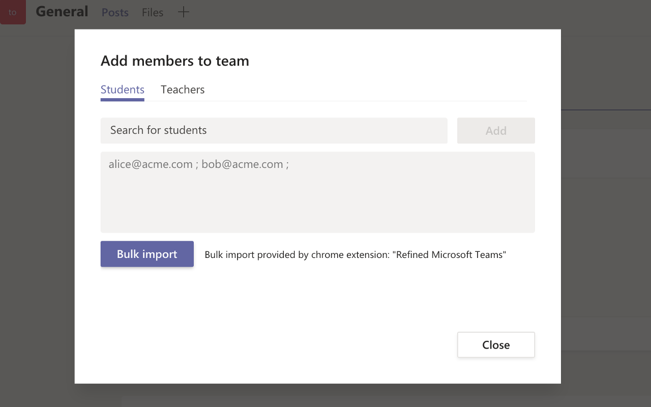Select the General channel title
This screenshot has height=407, width=651.
tap(62, 11)
